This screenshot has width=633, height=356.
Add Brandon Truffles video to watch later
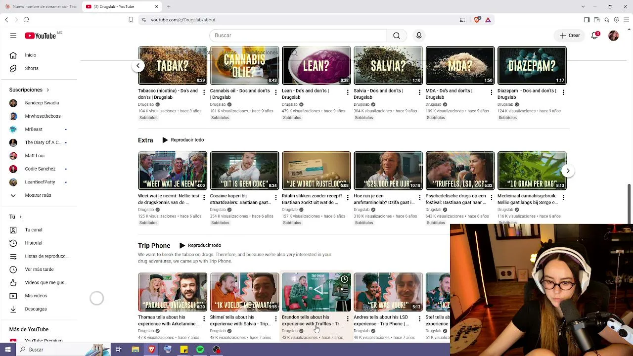[344, 280]
